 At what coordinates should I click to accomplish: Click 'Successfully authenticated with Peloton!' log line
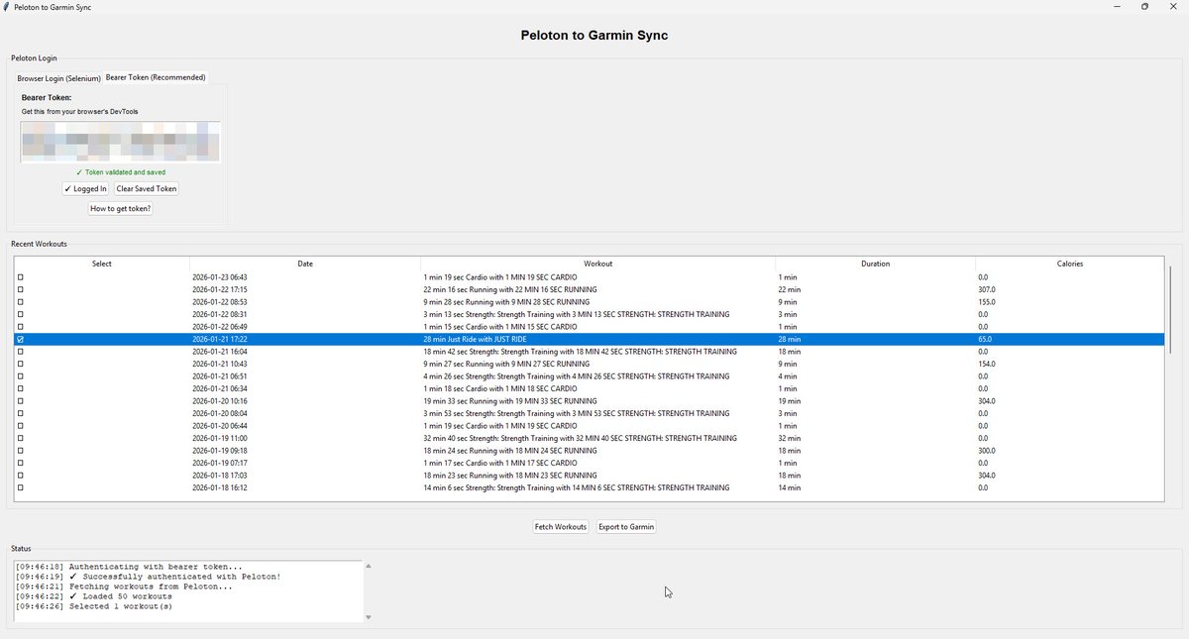(x=149, y=577)
